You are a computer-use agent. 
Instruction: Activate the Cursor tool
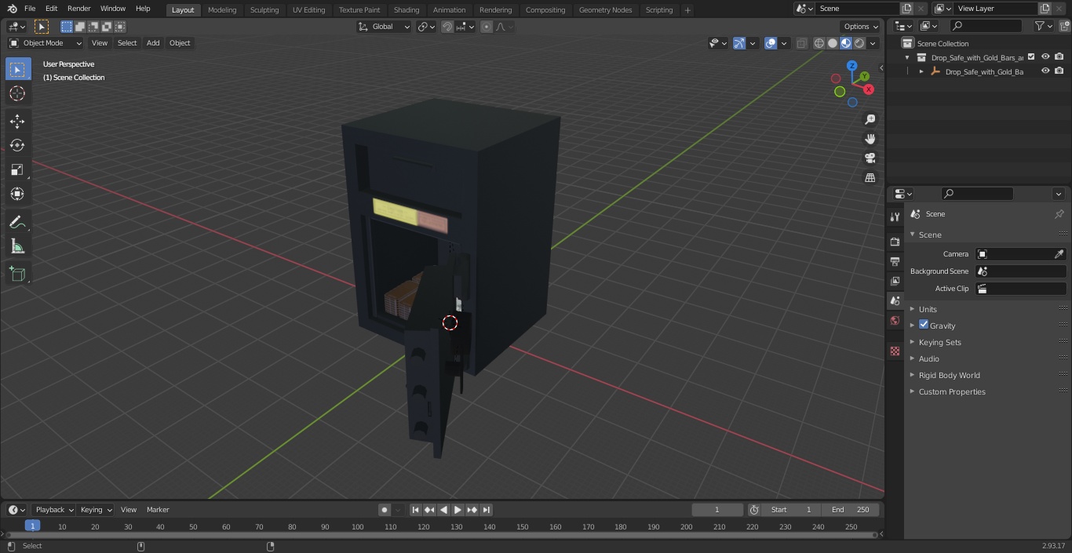click(x=17, y=93)
